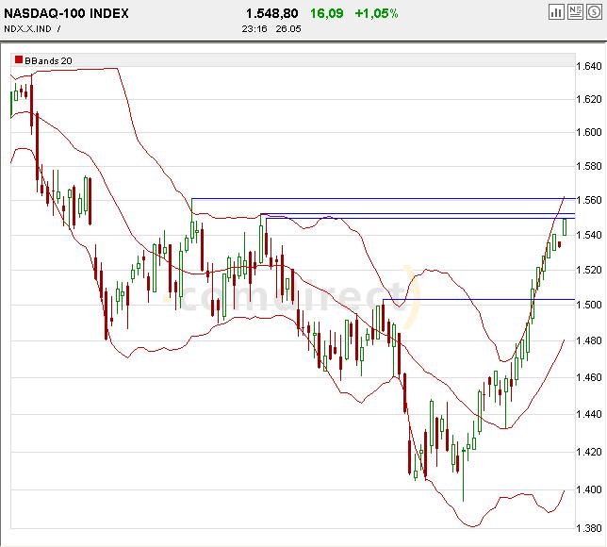The height and width of the screenshot is (547, 607).
Task: Click the 1.420 price axis label
Action: (589, 452)
